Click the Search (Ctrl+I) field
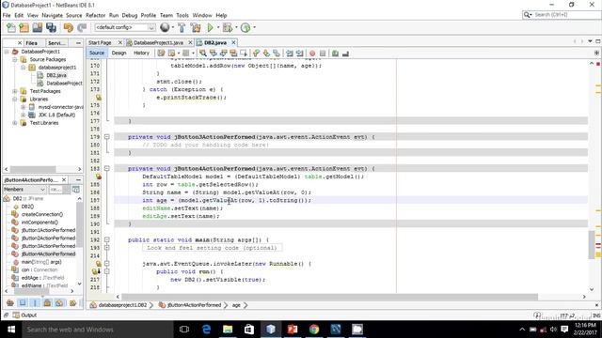 562,15
